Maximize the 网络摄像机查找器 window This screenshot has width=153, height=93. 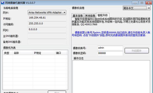point(142,3)
